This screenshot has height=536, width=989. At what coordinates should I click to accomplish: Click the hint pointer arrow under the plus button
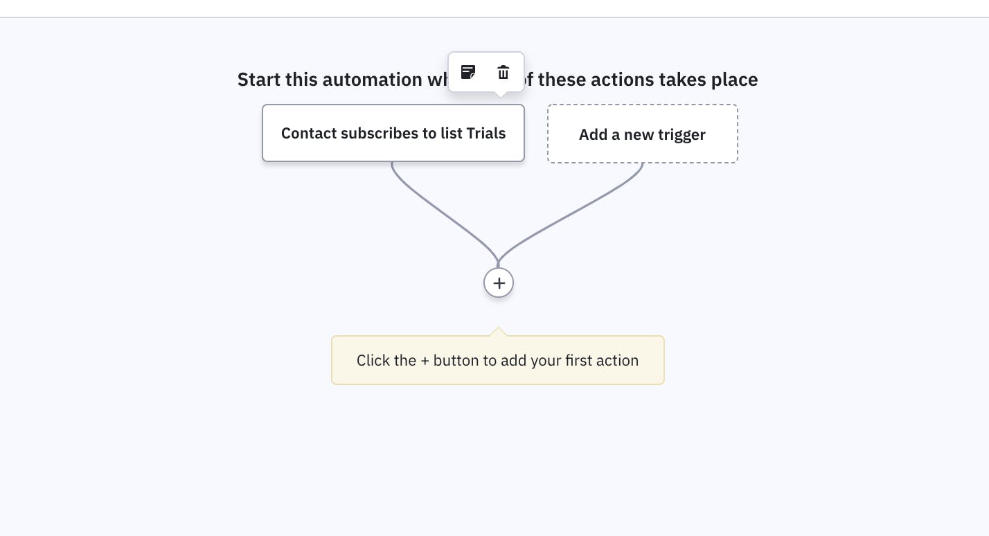498,332
